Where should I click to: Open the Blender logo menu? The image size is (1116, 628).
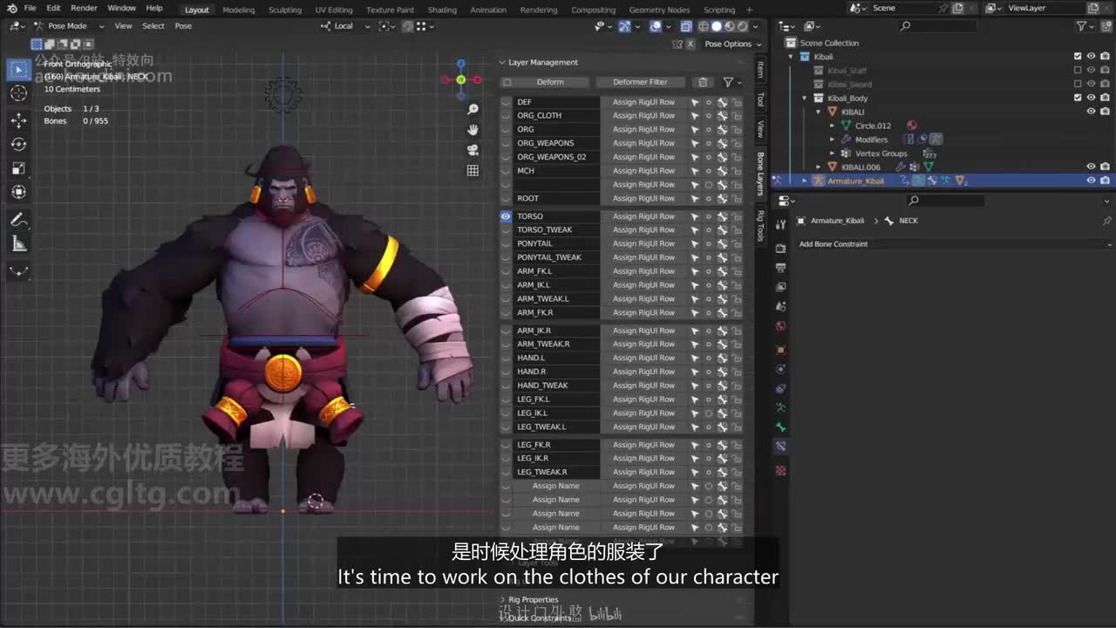coord(11,9)
